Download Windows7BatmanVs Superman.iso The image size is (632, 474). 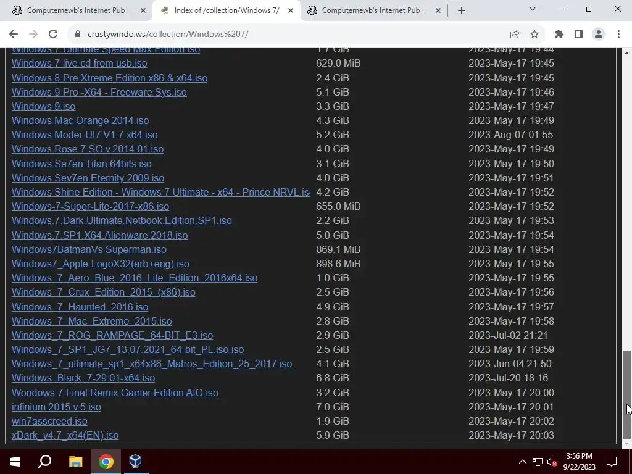click(89, 249)
